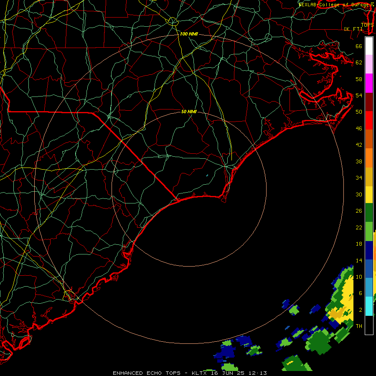Image resolution: width=376 pixels, height=376 pixels.
Task: Click the '38' scale label
Action: (x=359, y=161)
